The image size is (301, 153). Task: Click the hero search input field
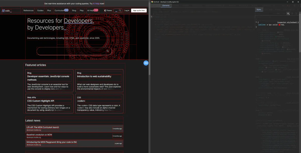tap(71, 51)
